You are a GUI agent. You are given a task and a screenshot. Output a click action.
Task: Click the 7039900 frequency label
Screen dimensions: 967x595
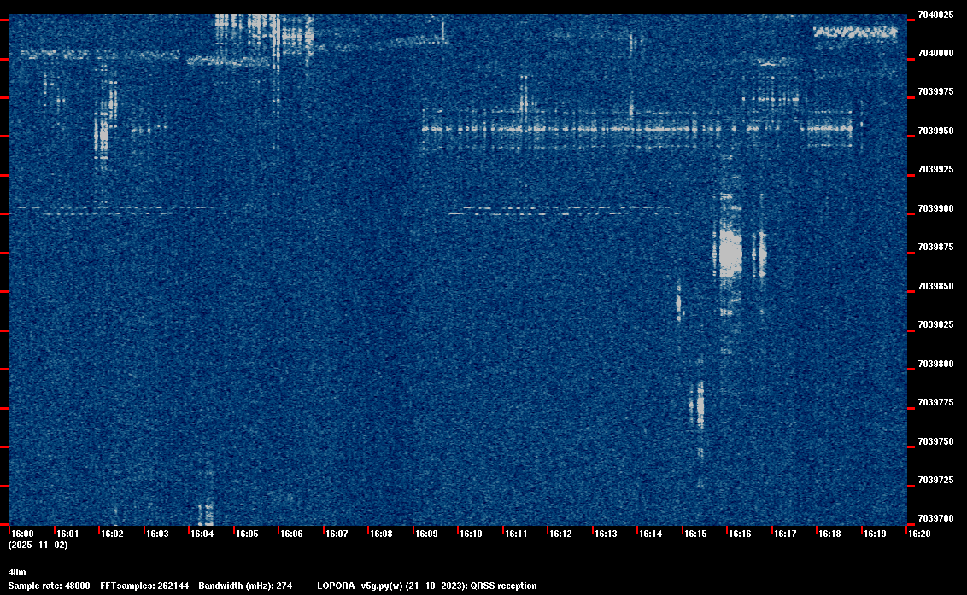tap(935, 208)
